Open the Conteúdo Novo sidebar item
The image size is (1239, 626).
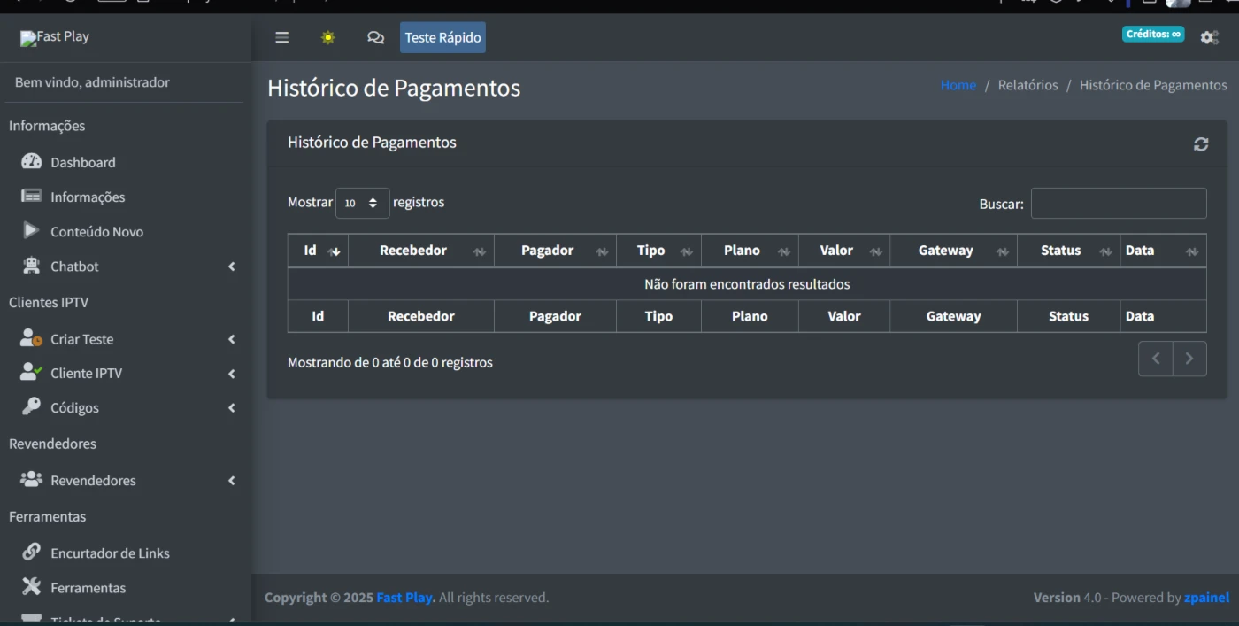click(96, 231)
